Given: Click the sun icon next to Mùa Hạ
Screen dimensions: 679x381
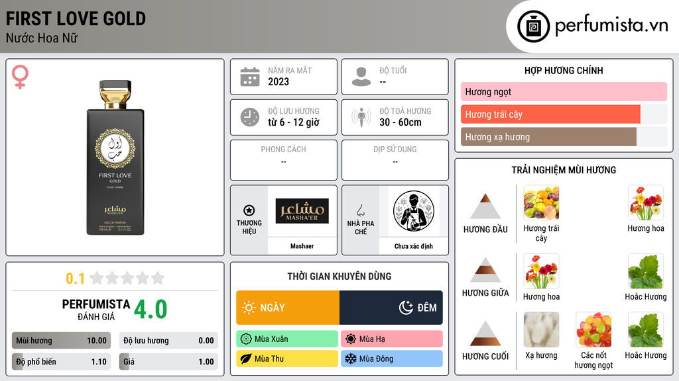Looking at the screenshot, I should tap(351, 339).
